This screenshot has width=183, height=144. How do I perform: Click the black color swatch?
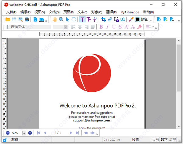tap(138, 19)
